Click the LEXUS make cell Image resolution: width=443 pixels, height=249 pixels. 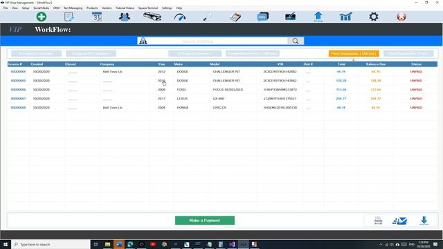tap(181, 99)
